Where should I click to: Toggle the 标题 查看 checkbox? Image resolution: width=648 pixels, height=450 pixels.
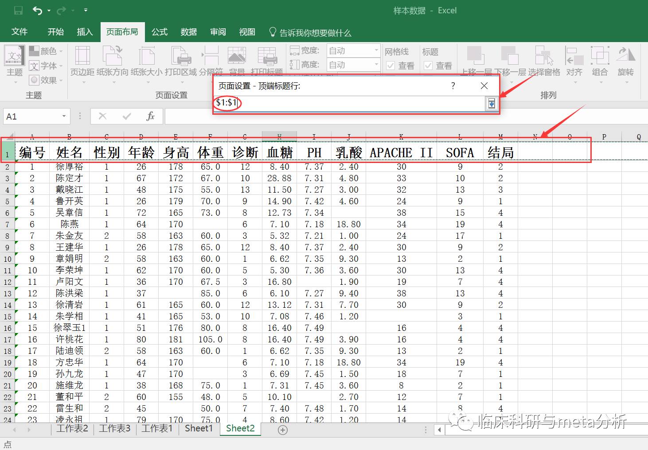pyautogui.click(x=429, y=66)
